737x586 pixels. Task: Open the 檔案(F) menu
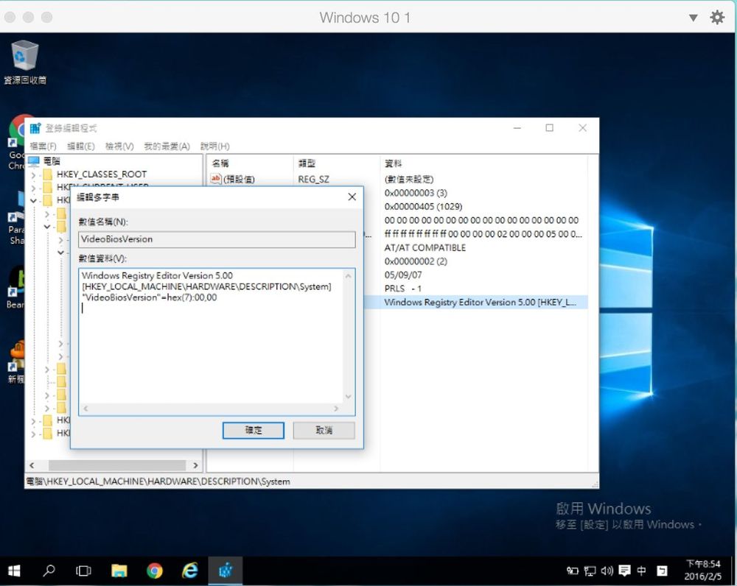click(x=43, y=146)
